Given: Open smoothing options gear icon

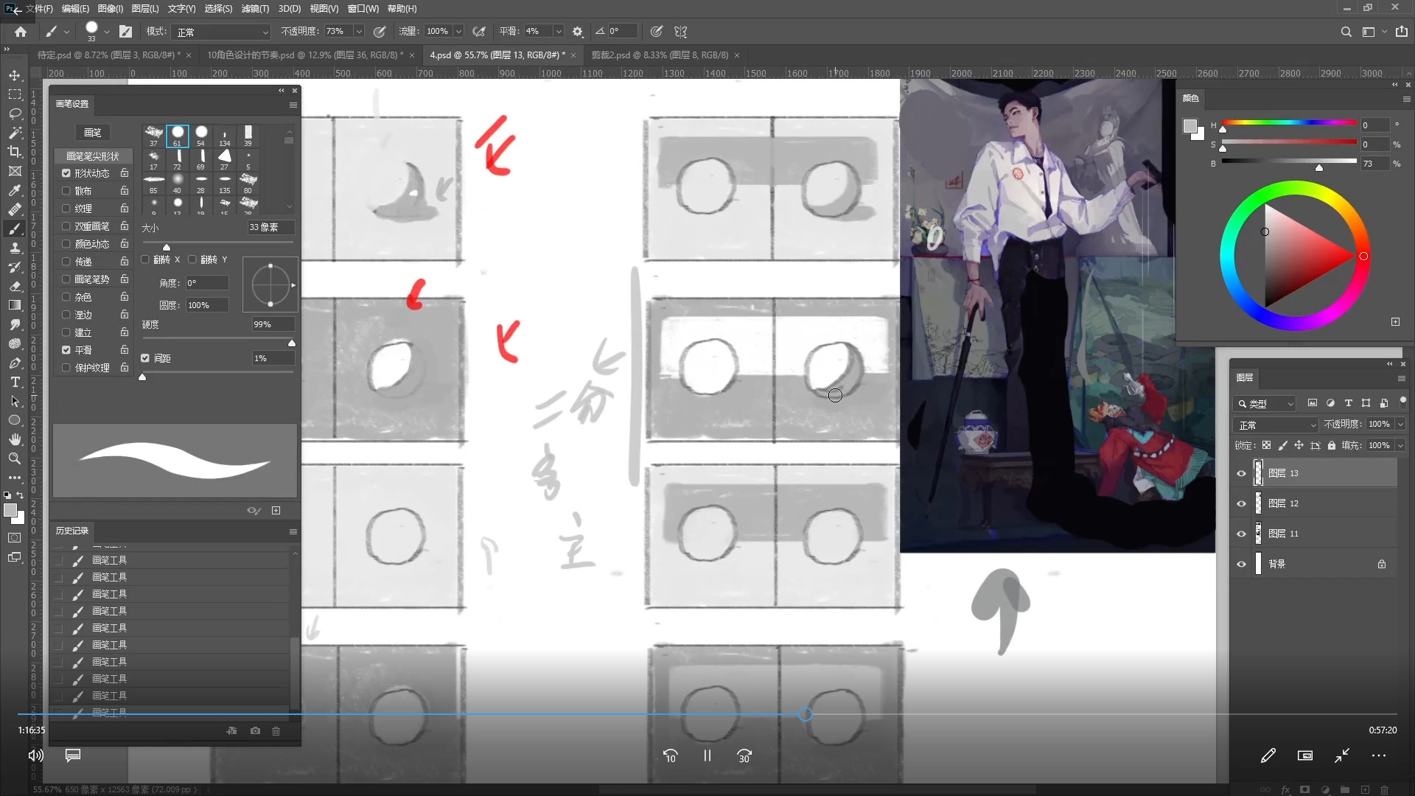Looking at the screenshot, I should 578,32.
